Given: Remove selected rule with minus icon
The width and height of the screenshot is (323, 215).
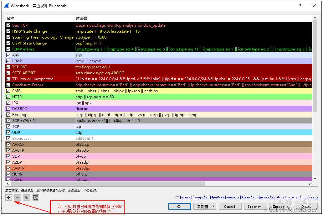Looking at the screenshot, I should (18, 197).
